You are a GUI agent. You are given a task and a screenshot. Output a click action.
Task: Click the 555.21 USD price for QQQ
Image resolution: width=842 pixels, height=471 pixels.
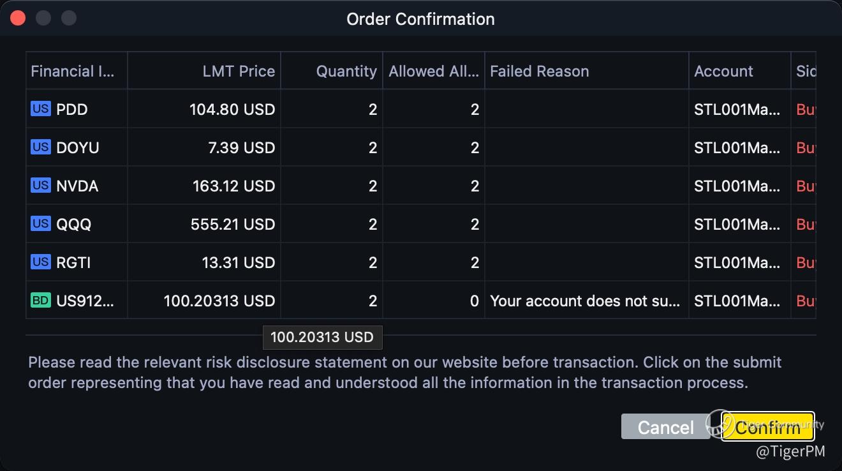[x=232, y=224]
